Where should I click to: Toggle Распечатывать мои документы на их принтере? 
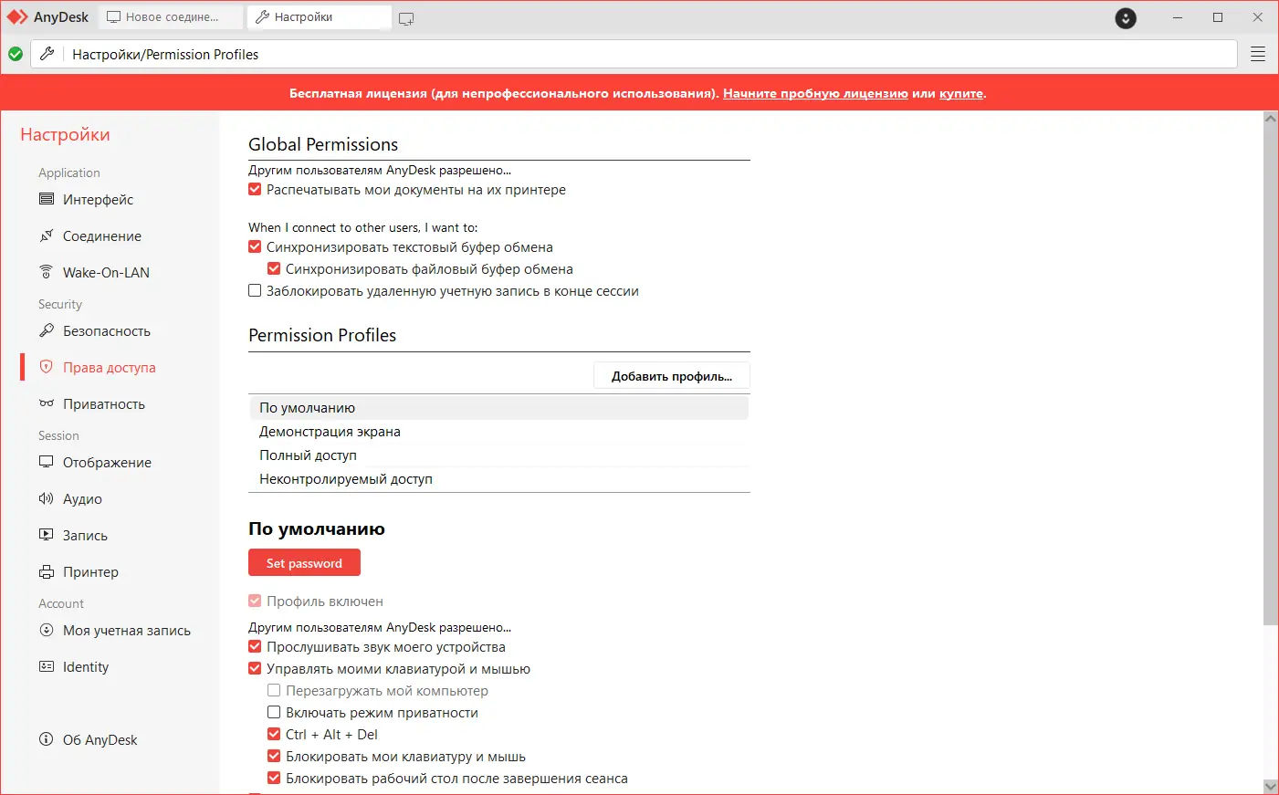click(255, 190)
